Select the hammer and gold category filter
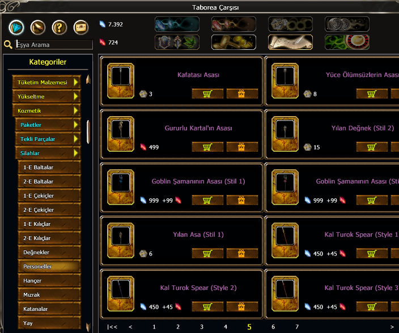 coord(234,42)
